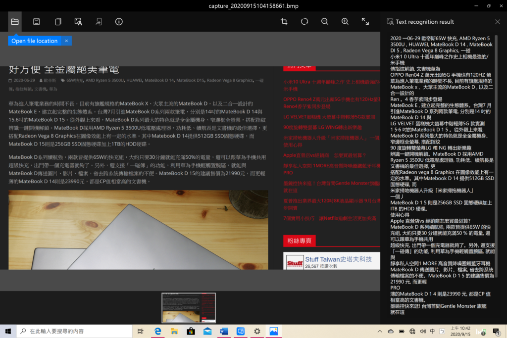The height and width of the screenshot is (338, 507).
Task: Dismiss the Open file location tooltip
Action: coord(66,41)
